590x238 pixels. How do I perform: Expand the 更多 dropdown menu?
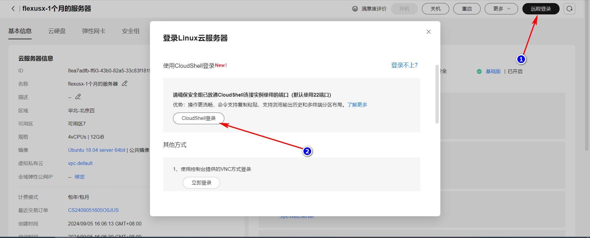coord(501,9)
